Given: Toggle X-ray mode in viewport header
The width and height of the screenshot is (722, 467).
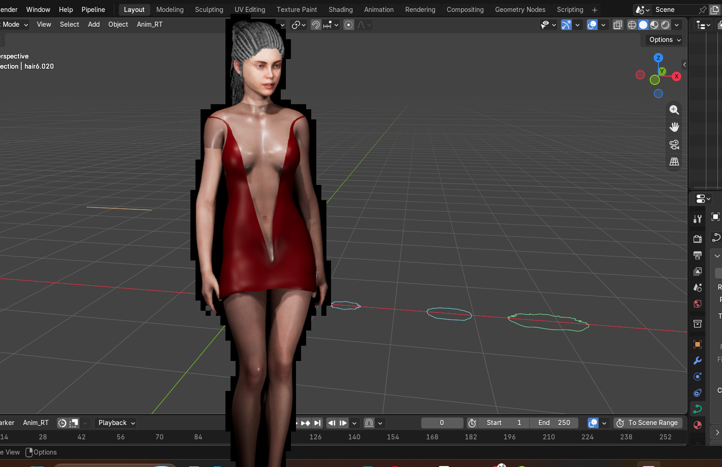Looking at the screenshot, I should point(618,25).
